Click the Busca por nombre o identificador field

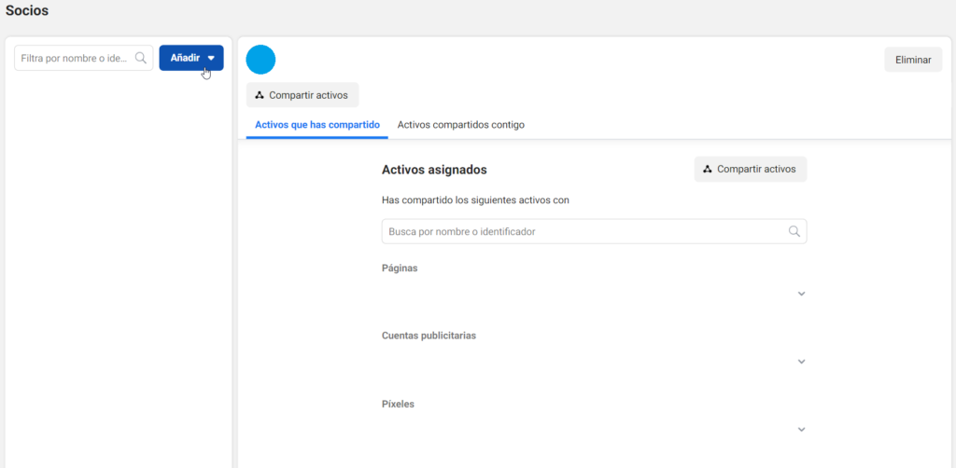click(x=583, y=231)
